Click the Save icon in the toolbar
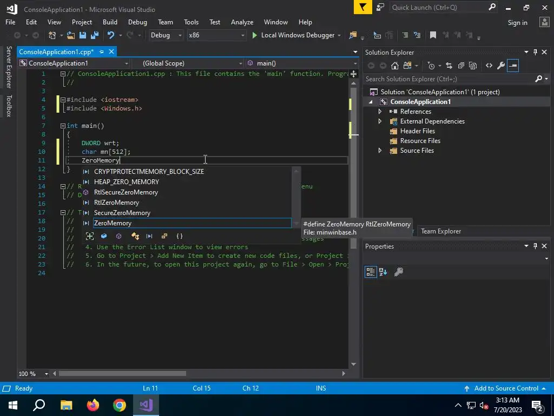Viewport: 554px width, 416px height. coord(83,35)
